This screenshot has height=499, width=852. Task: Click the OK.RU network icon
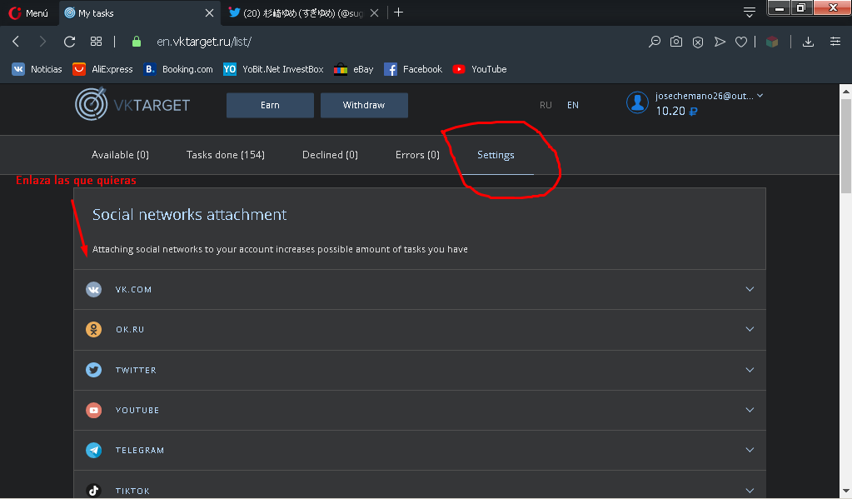93,329
